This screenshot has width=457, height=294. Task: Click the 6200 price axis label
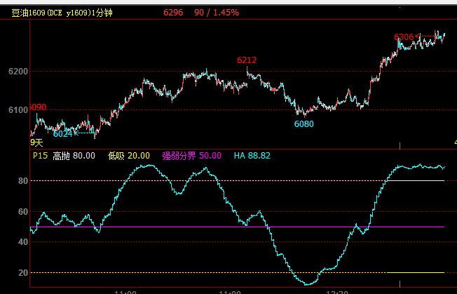pos(18,72)
